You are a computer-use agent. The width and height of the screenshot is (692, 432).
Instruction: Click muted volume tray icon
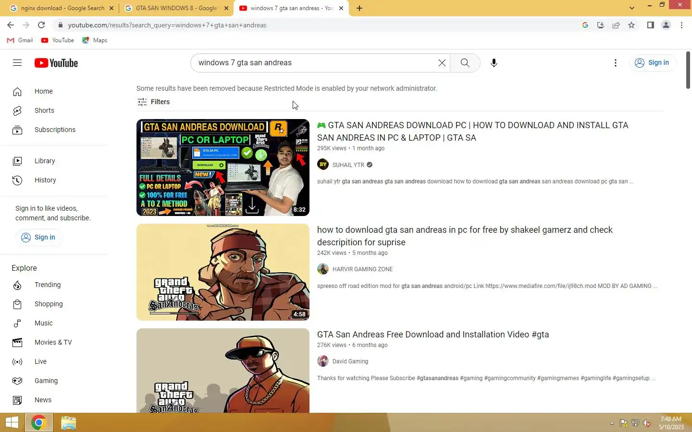click(647, 423)
